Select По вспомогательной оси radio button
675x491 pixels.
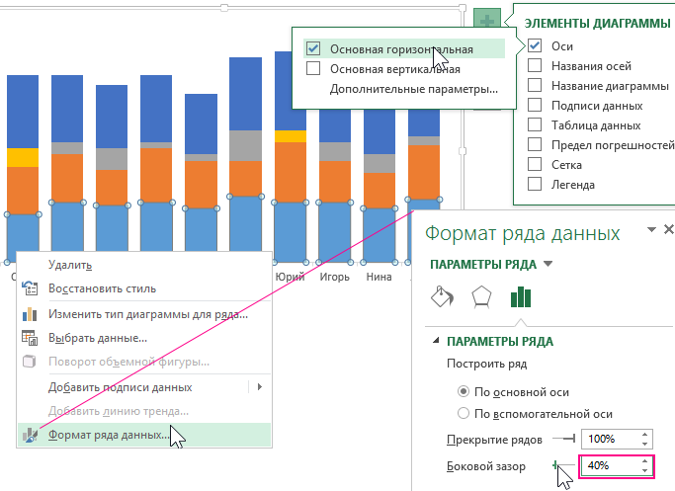464,414
